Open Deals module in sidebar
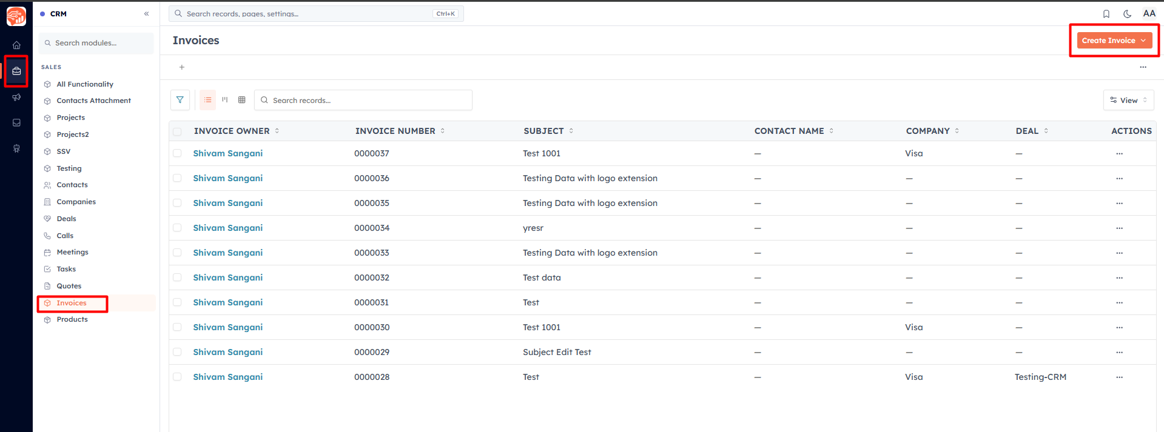 coord(66,219)
